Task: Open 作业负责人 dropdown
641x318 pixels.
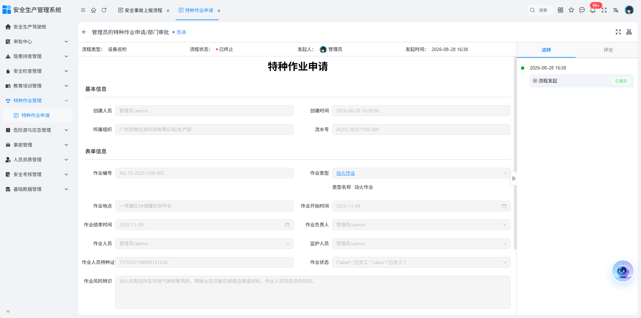Action: tap(421, 225)
